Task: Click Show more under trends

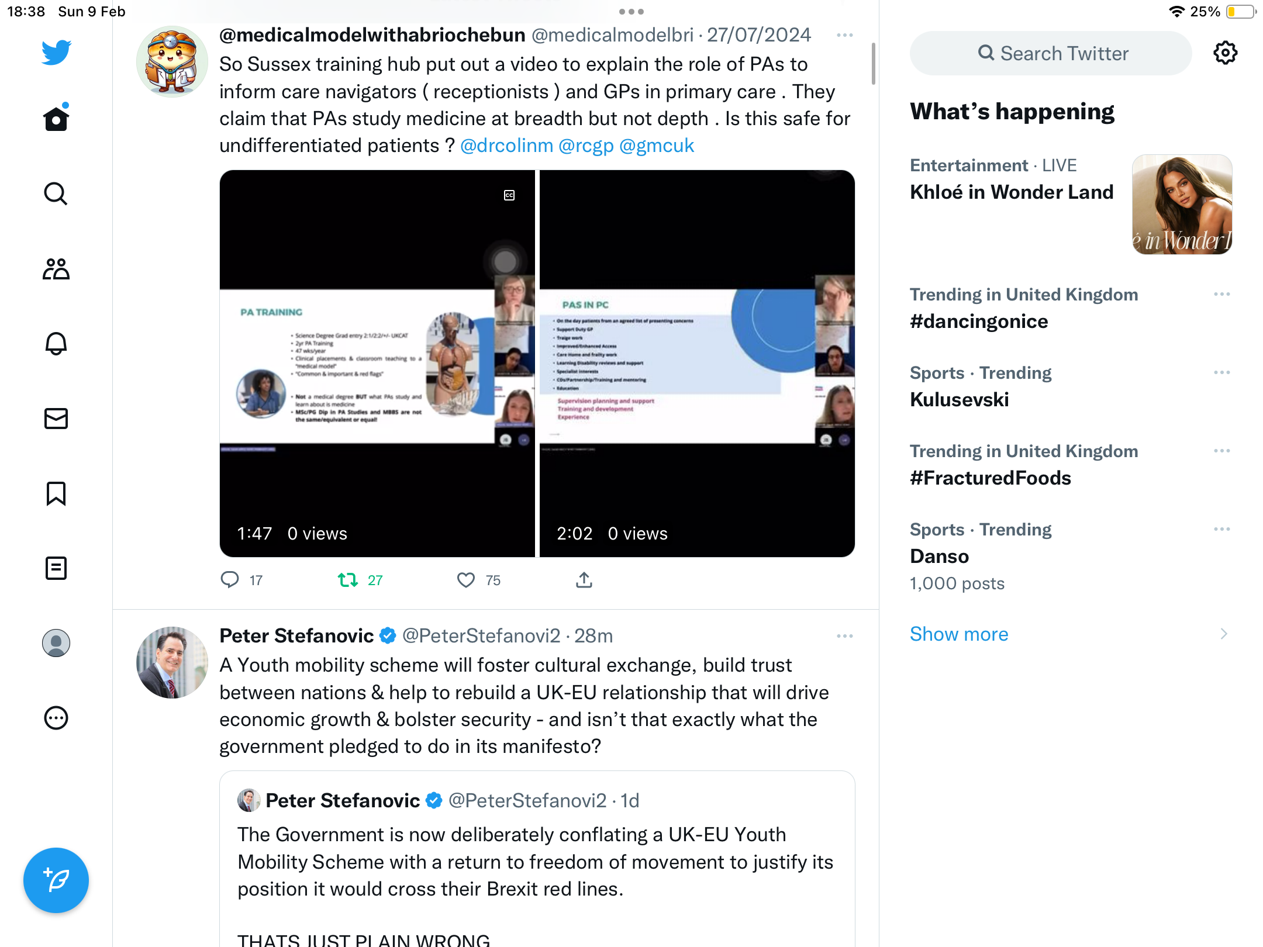Action: tap(959, 634)
